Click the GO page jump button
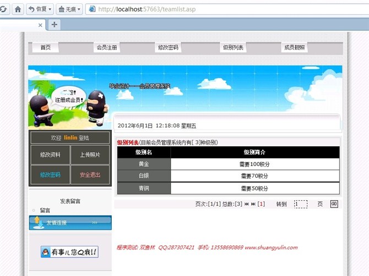The height and width of the screenshot is (276, 369). pos(334,203)
